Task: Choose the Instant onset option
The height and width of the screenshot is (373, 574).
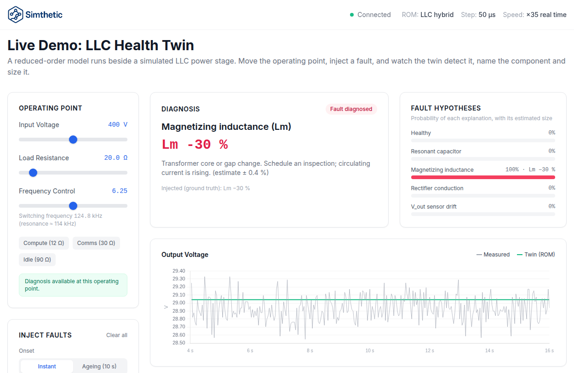Action: 47,367
